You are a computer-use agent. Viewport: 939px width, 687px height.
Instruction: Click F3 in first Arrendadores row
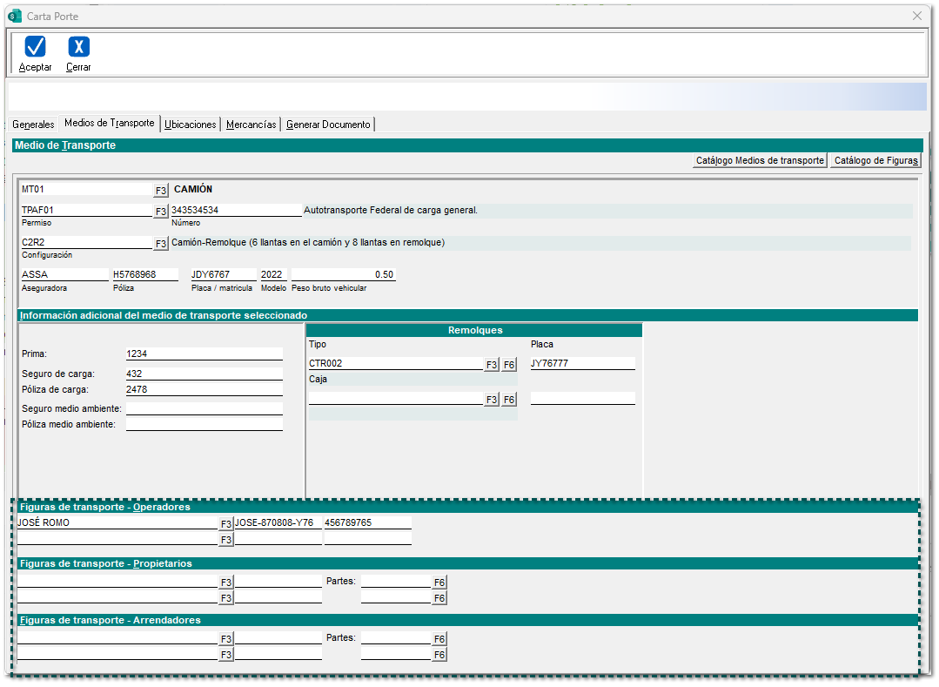(226, 639)
